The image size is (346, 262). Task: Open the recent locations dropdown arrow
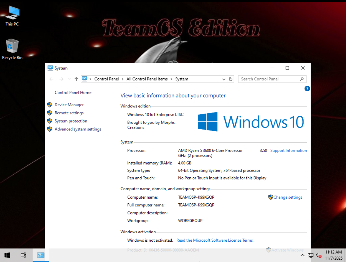tap(69, 79)
